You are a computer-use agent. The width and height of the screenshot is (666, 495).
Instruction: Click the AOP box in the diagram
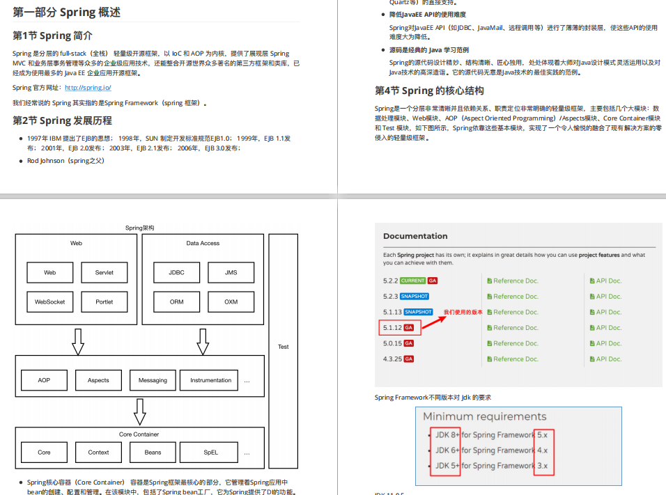point(44,380)
